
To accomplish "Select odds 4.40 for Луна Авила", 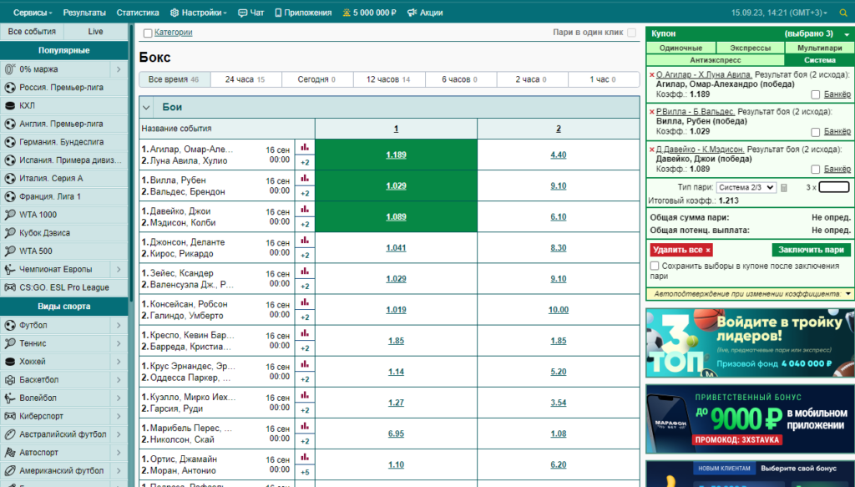I will [559, 155].
